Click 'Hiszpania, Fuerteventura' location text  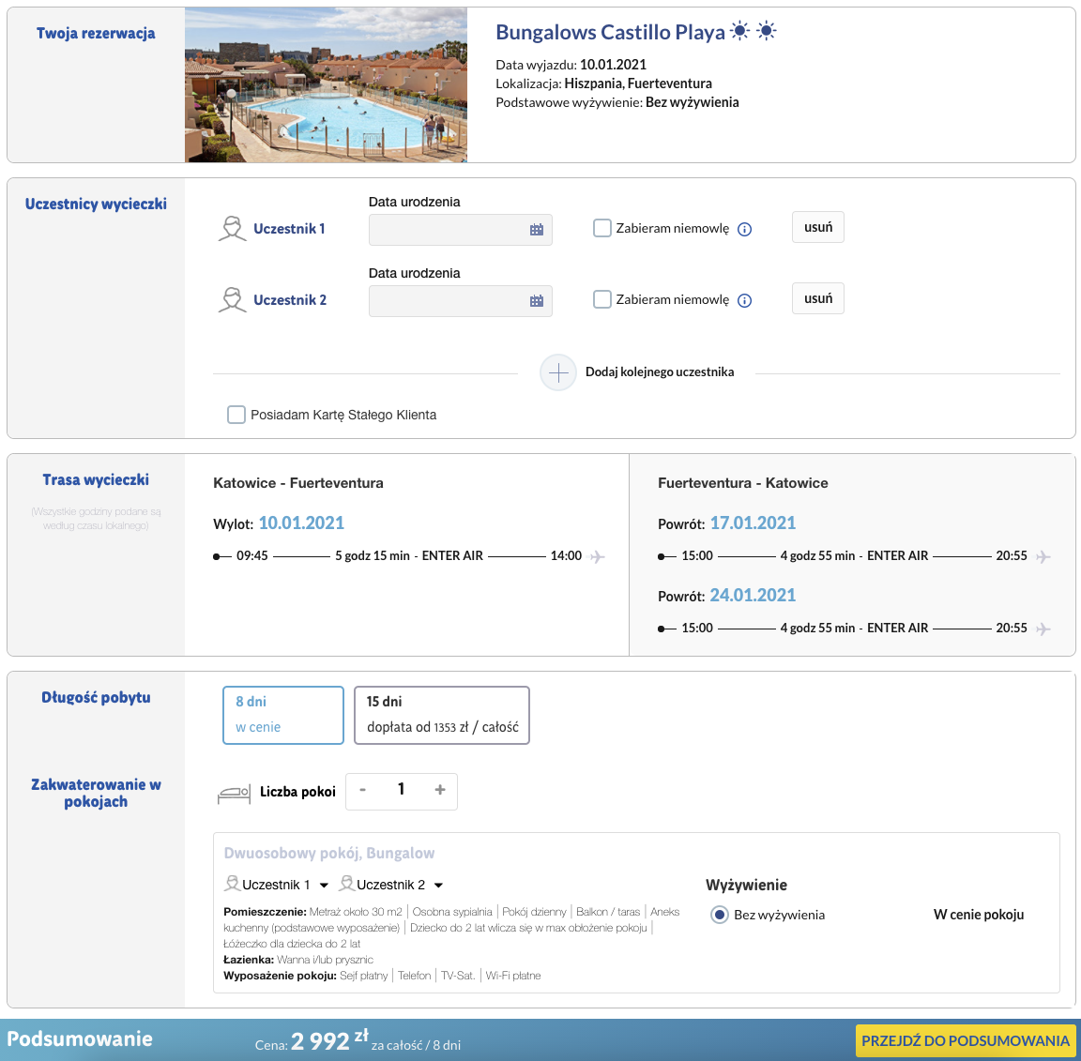click(x=638, y=83)
